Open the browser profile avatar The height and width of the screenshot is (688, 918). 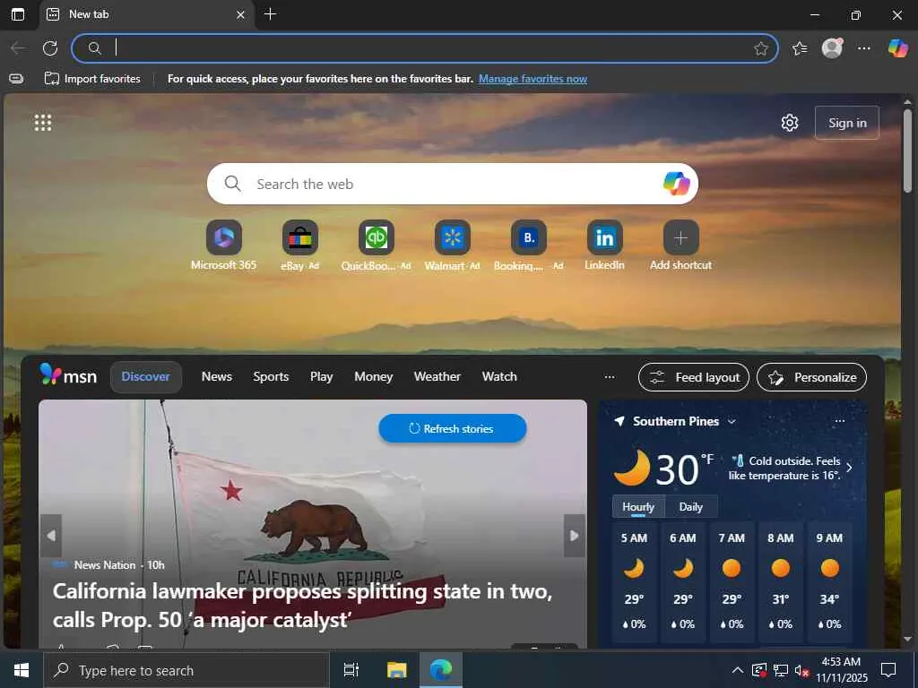832,48
